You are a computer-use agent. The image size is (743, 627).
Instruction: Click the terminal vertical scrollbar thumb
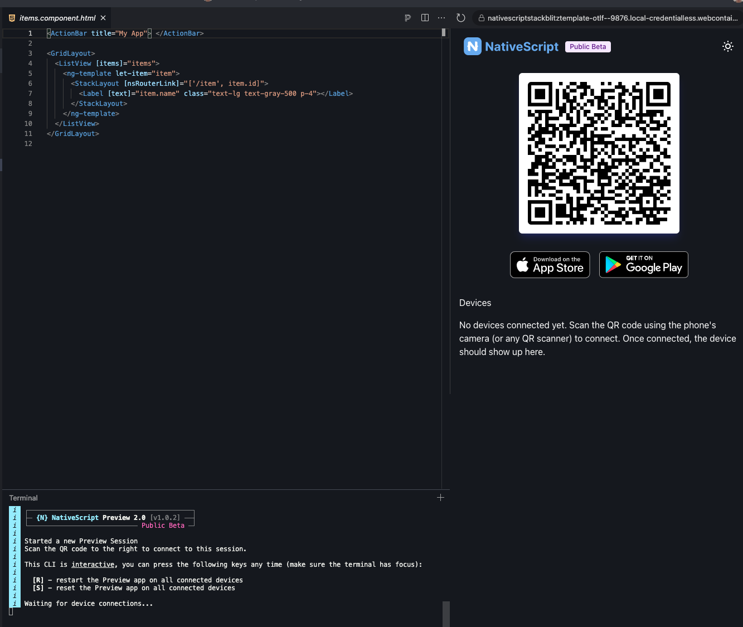tap(446, 614)
